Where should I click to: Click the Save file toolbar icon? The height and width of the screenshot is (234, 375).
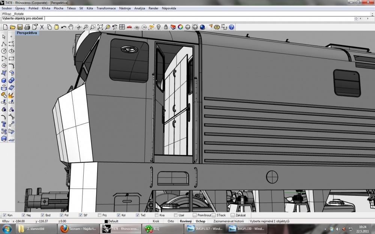click(x=20, y=27)
